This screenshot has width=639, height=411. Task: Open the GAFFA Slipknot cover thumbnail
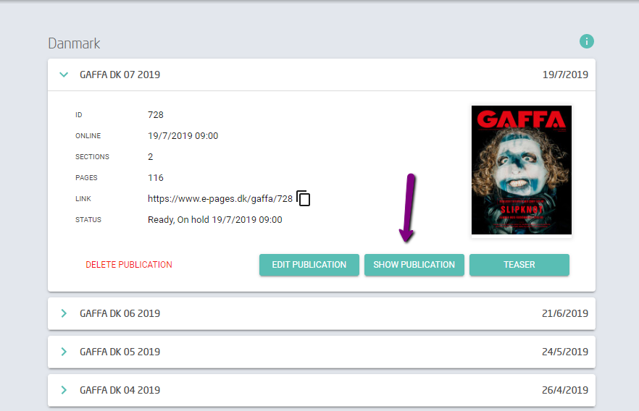coord(521,170)
